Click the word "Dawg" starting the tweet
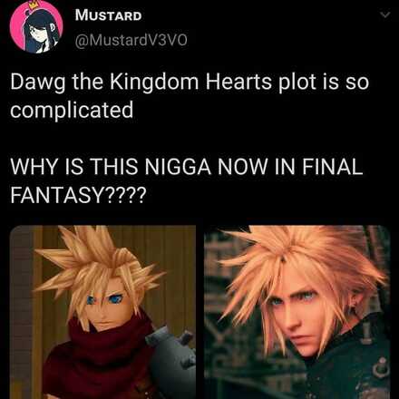 point(37,83)
